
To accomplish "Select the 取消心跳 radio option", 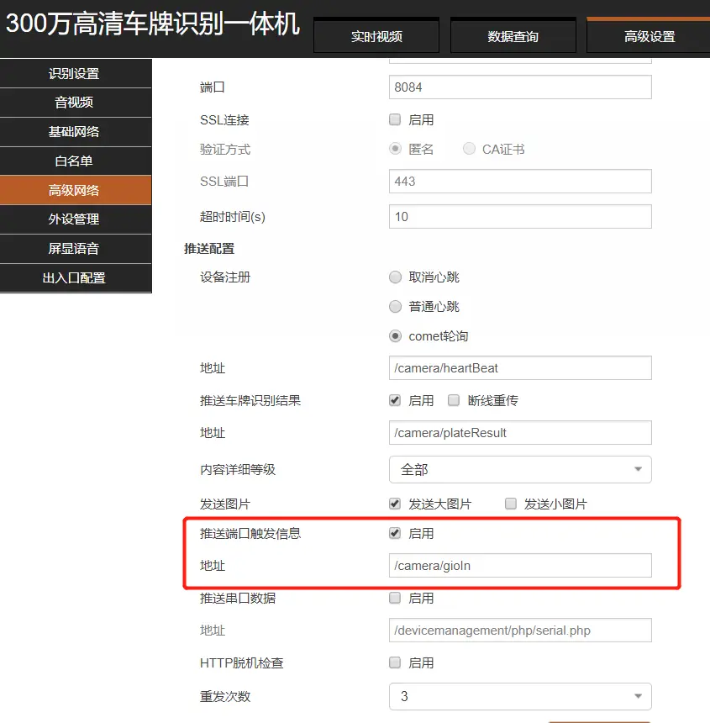I will click(x=395, y=277).
